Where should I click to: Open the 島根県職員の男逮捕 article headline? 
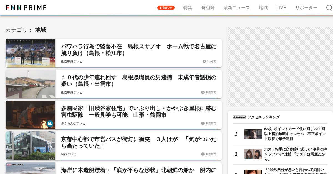point(139,81)
